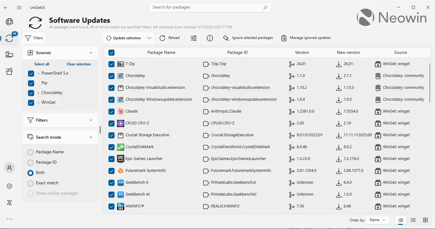The width and height of the screenshot is (435, 229).
Task: Click the filter pane splitter handle
Action: coord(100,130)
